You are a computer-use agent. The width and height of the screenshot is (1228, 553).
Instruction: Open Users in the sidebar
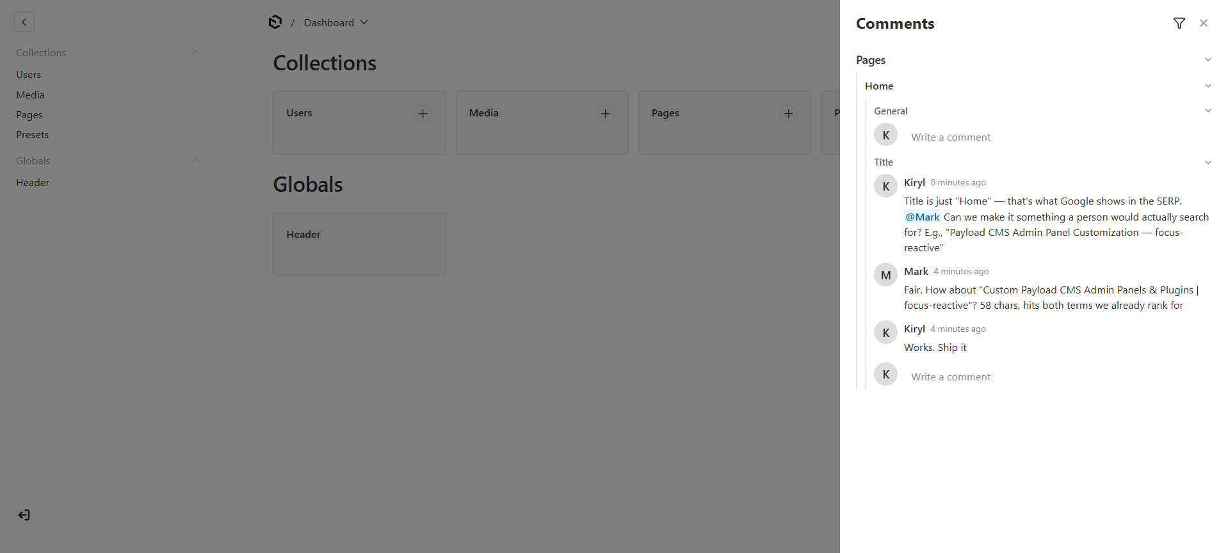tap(29, 75)
